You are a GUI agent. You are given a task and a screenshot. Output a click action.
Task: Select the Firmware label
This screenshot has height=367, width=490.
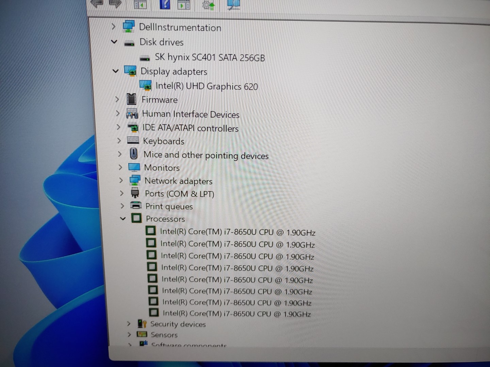(x=160, y=100)
